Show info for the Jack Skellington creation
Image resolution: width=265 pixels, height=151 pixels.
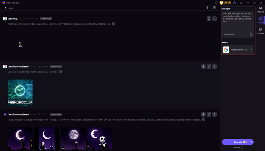click(x=203, y=114)
